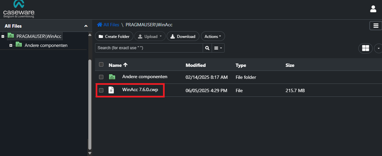Click the tree panel vertical scrollbar thumb
382x156 pixels.
[x=90, y=104]
